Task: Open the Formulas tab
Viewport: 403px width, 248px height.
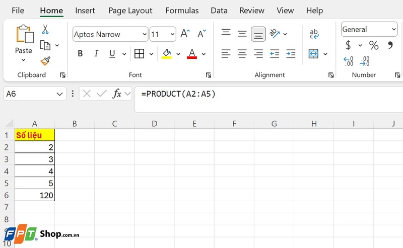Action: click(x=182, y=11)
